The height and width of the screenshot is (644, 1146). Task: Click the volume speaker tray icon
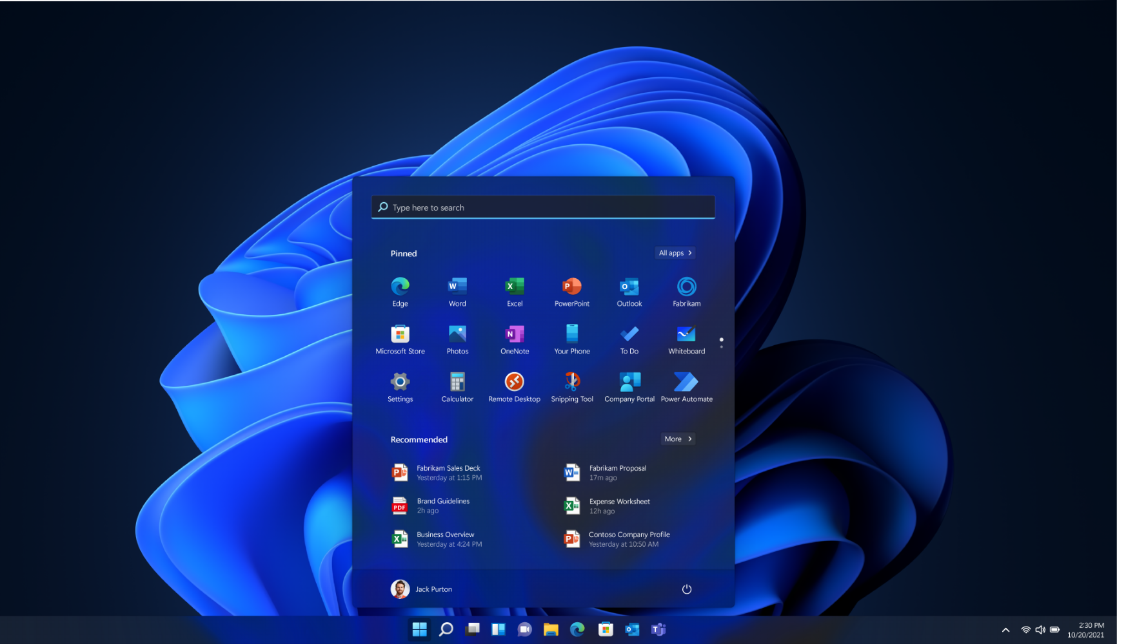coord(1040,630)
